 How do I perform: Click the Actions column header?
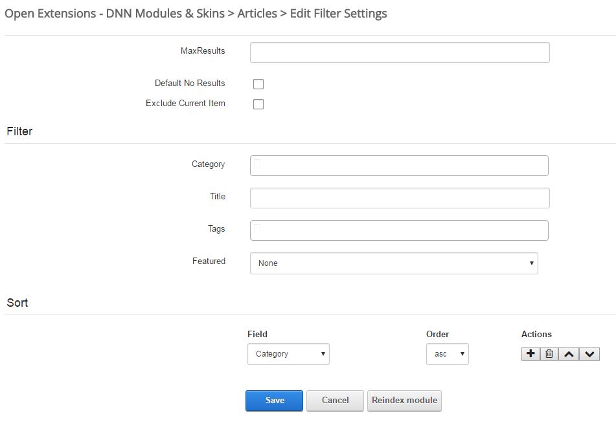[536, 334]
